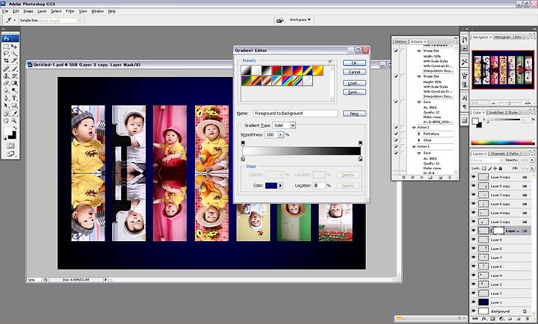Select the Clone Stamp tool
538x324 pixels.
click(x=6, y=76)
